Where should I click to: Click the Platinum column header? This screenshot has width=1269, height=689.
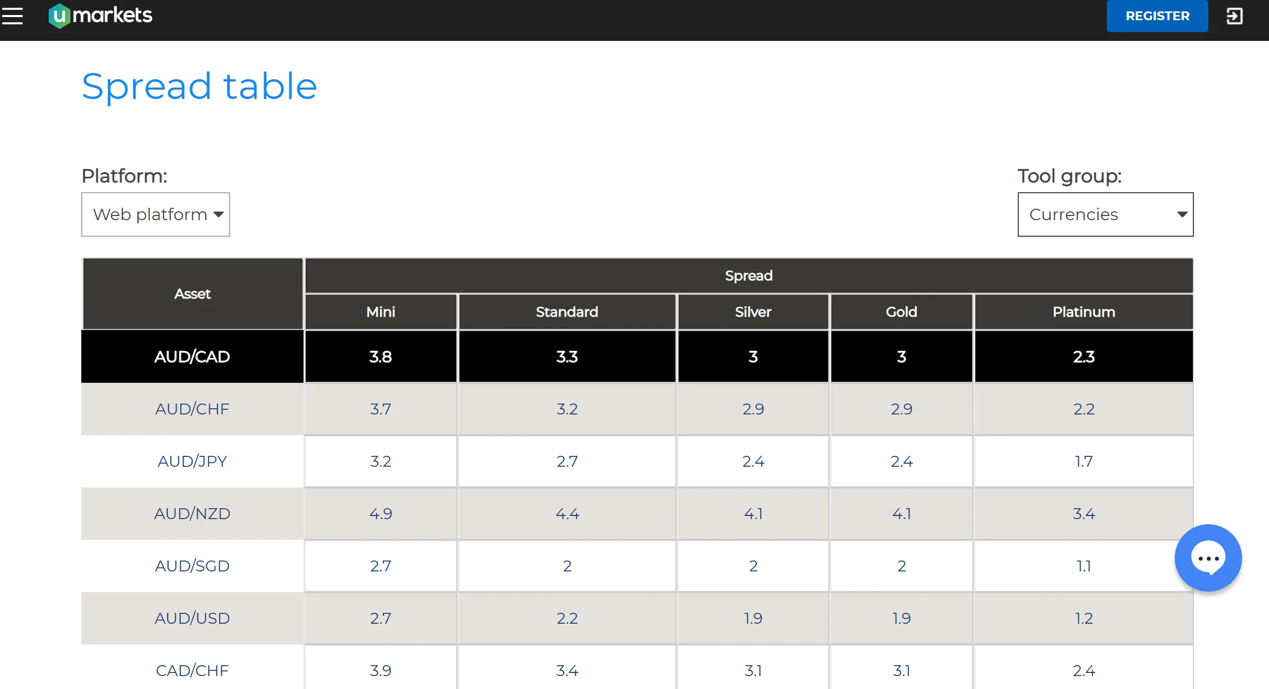pyautogui.click(x=1084, y=312)
